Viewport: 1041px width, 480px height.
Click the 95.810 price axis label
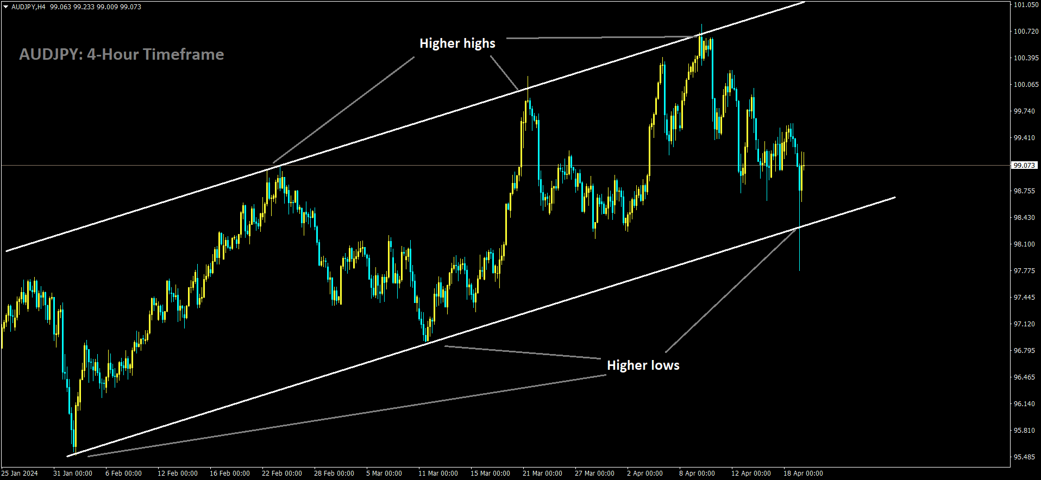click(x=1024, y=431)
